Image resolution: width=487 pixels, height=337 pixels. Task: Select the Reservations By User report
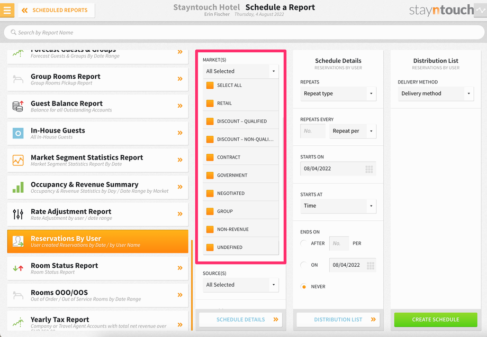coord(98,241)
